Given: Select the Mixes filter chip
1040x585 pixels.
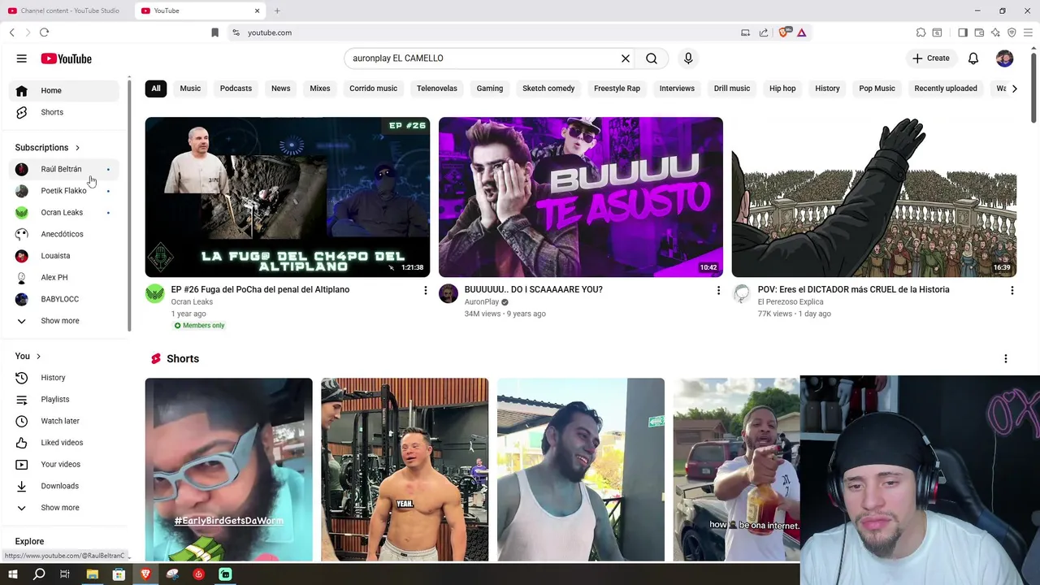Looking at the screenshot, I should pos(320,89).
